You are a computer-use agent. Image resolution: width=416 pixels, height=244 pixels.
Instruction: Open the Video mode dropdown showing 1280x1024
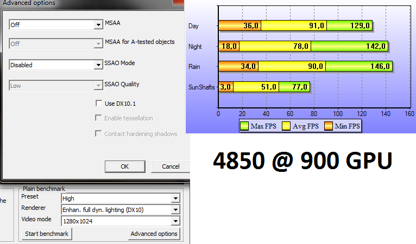[121, 221]
